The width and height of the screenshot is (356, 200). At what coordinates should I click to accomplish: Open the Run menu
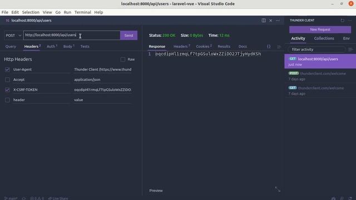[x=67, y=12]
